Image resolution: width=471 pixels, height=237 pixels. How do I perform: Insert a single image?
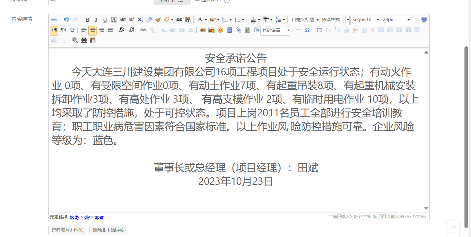[203, 30]
